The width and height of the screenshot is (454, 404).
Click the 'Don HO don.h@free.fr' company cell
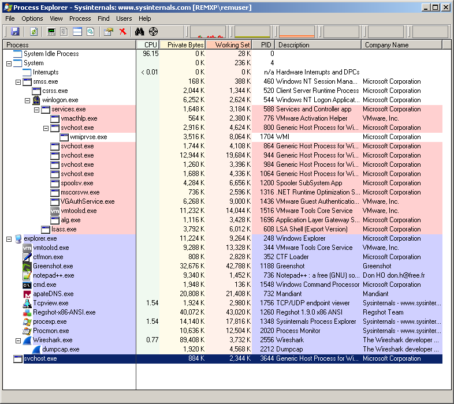click(394, 275)
